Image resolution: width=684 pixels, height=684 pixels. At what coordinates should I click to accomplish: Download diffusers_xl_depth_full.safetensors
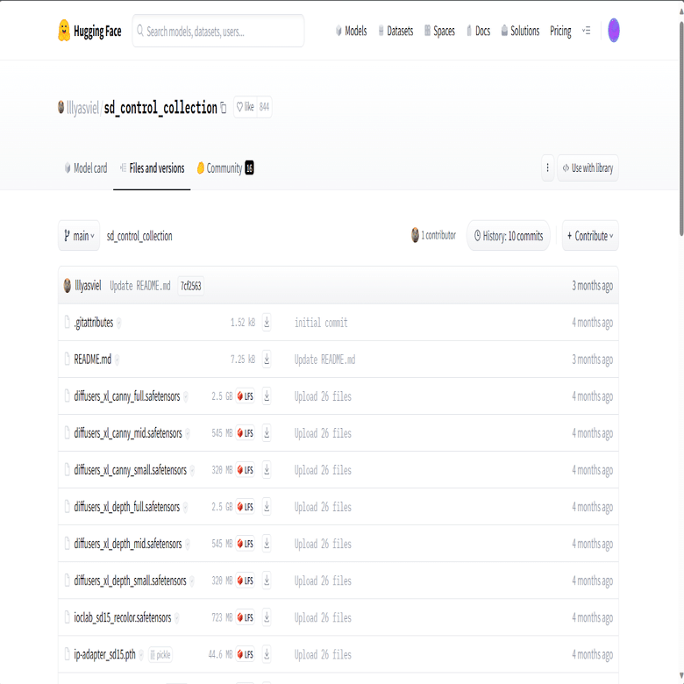pyautogui.click(x=267, y=507)
